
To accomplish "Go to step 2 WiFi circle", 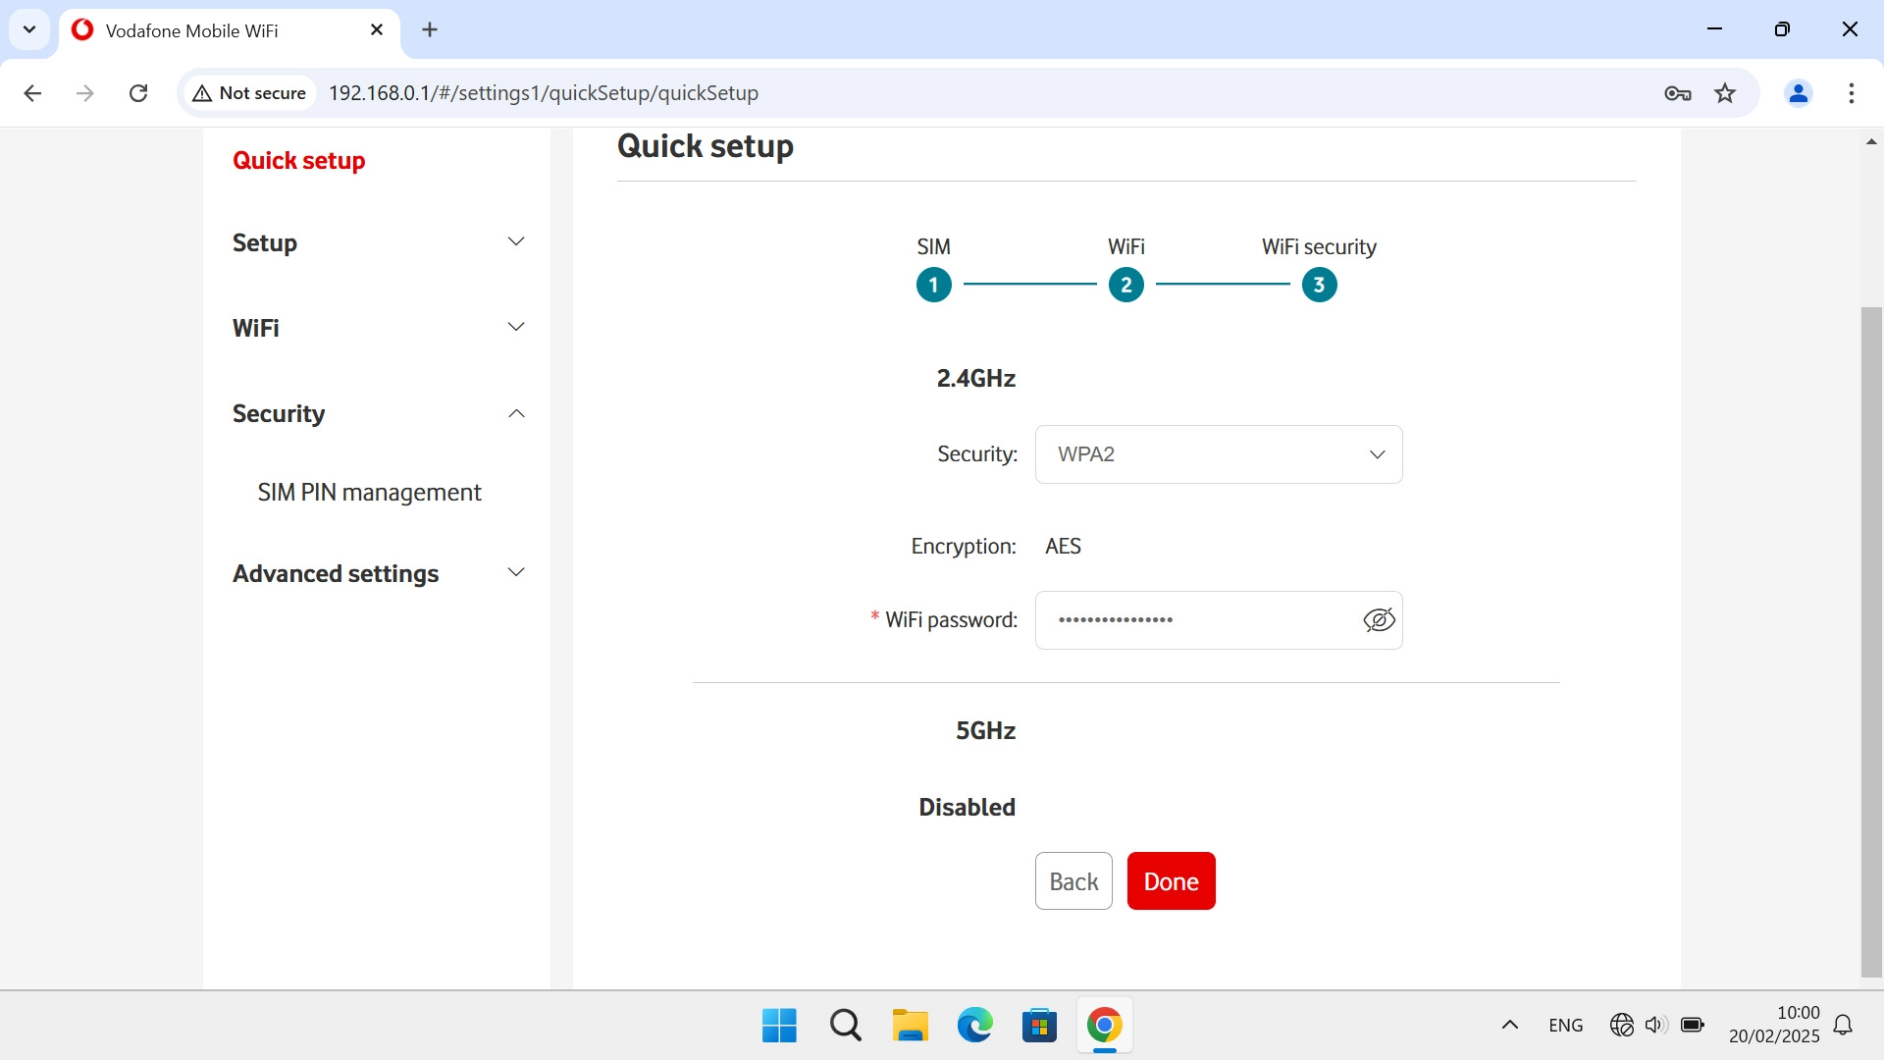I will (1125, 286).
